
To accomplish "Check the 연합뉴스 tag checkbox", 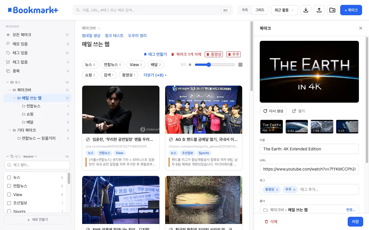I will (x=9, y=186).
